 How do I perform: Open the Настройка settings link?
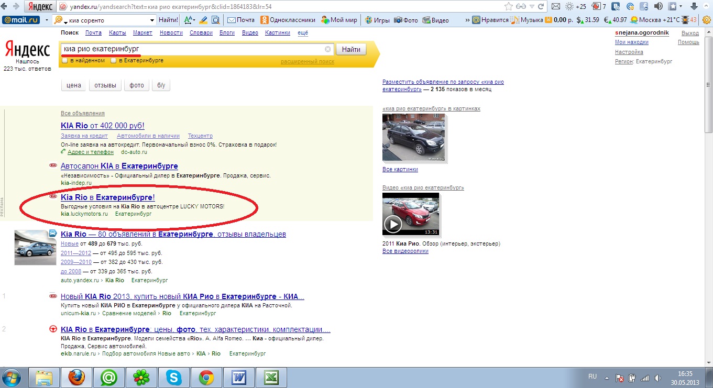tap(629, 52)
